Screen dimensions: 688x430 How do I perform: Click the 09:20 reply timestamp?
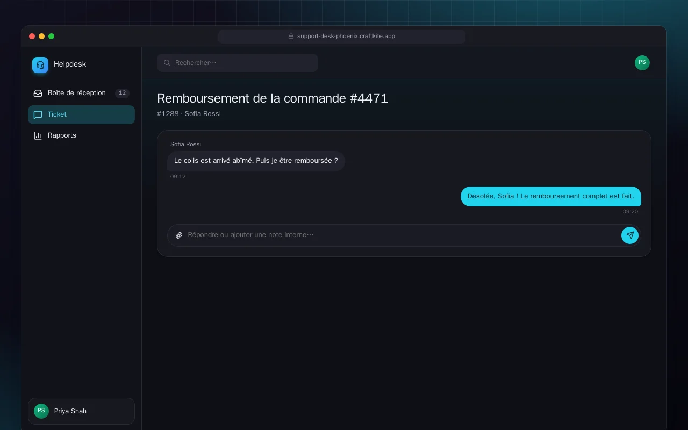click(630, 211)
